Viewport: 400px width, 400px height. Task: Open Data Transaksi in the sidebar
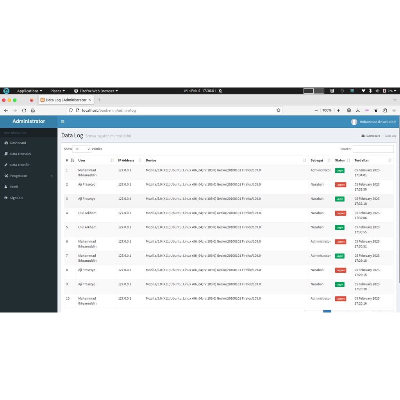pyautogui.click(x=29, y=154)
